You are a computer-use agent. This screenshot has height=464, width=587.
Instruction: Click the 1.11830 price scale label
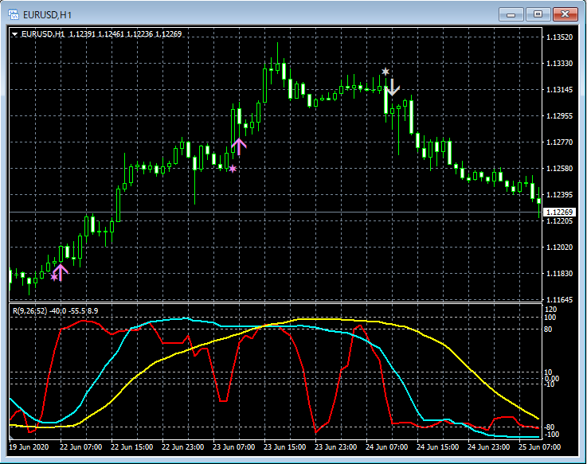pos(559,274)
